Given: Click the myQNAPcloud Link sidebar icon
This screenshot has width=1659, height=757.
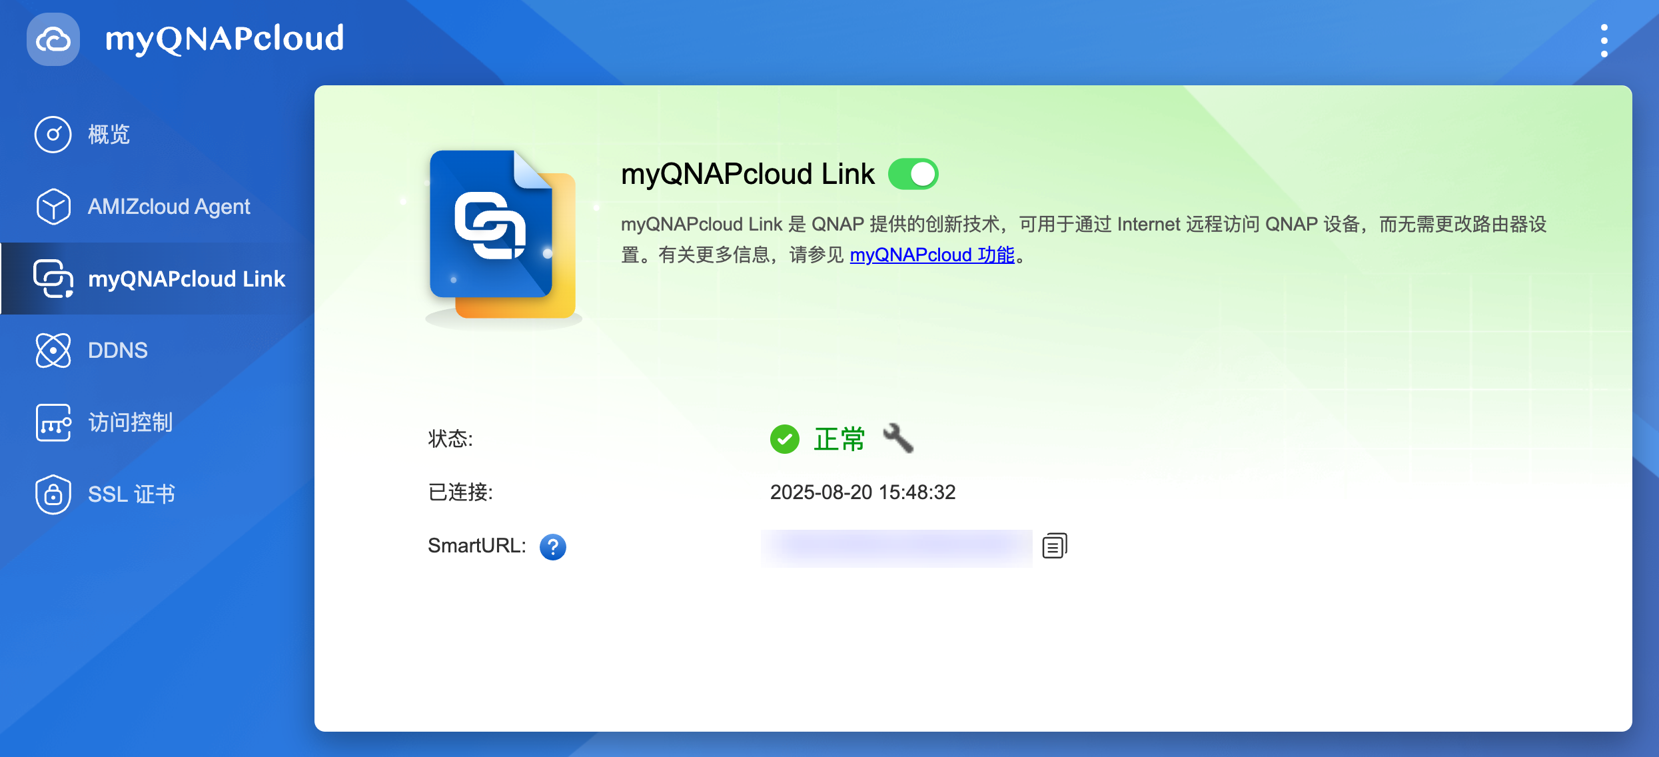Looking at the screenshot, I should coord(53,279).
